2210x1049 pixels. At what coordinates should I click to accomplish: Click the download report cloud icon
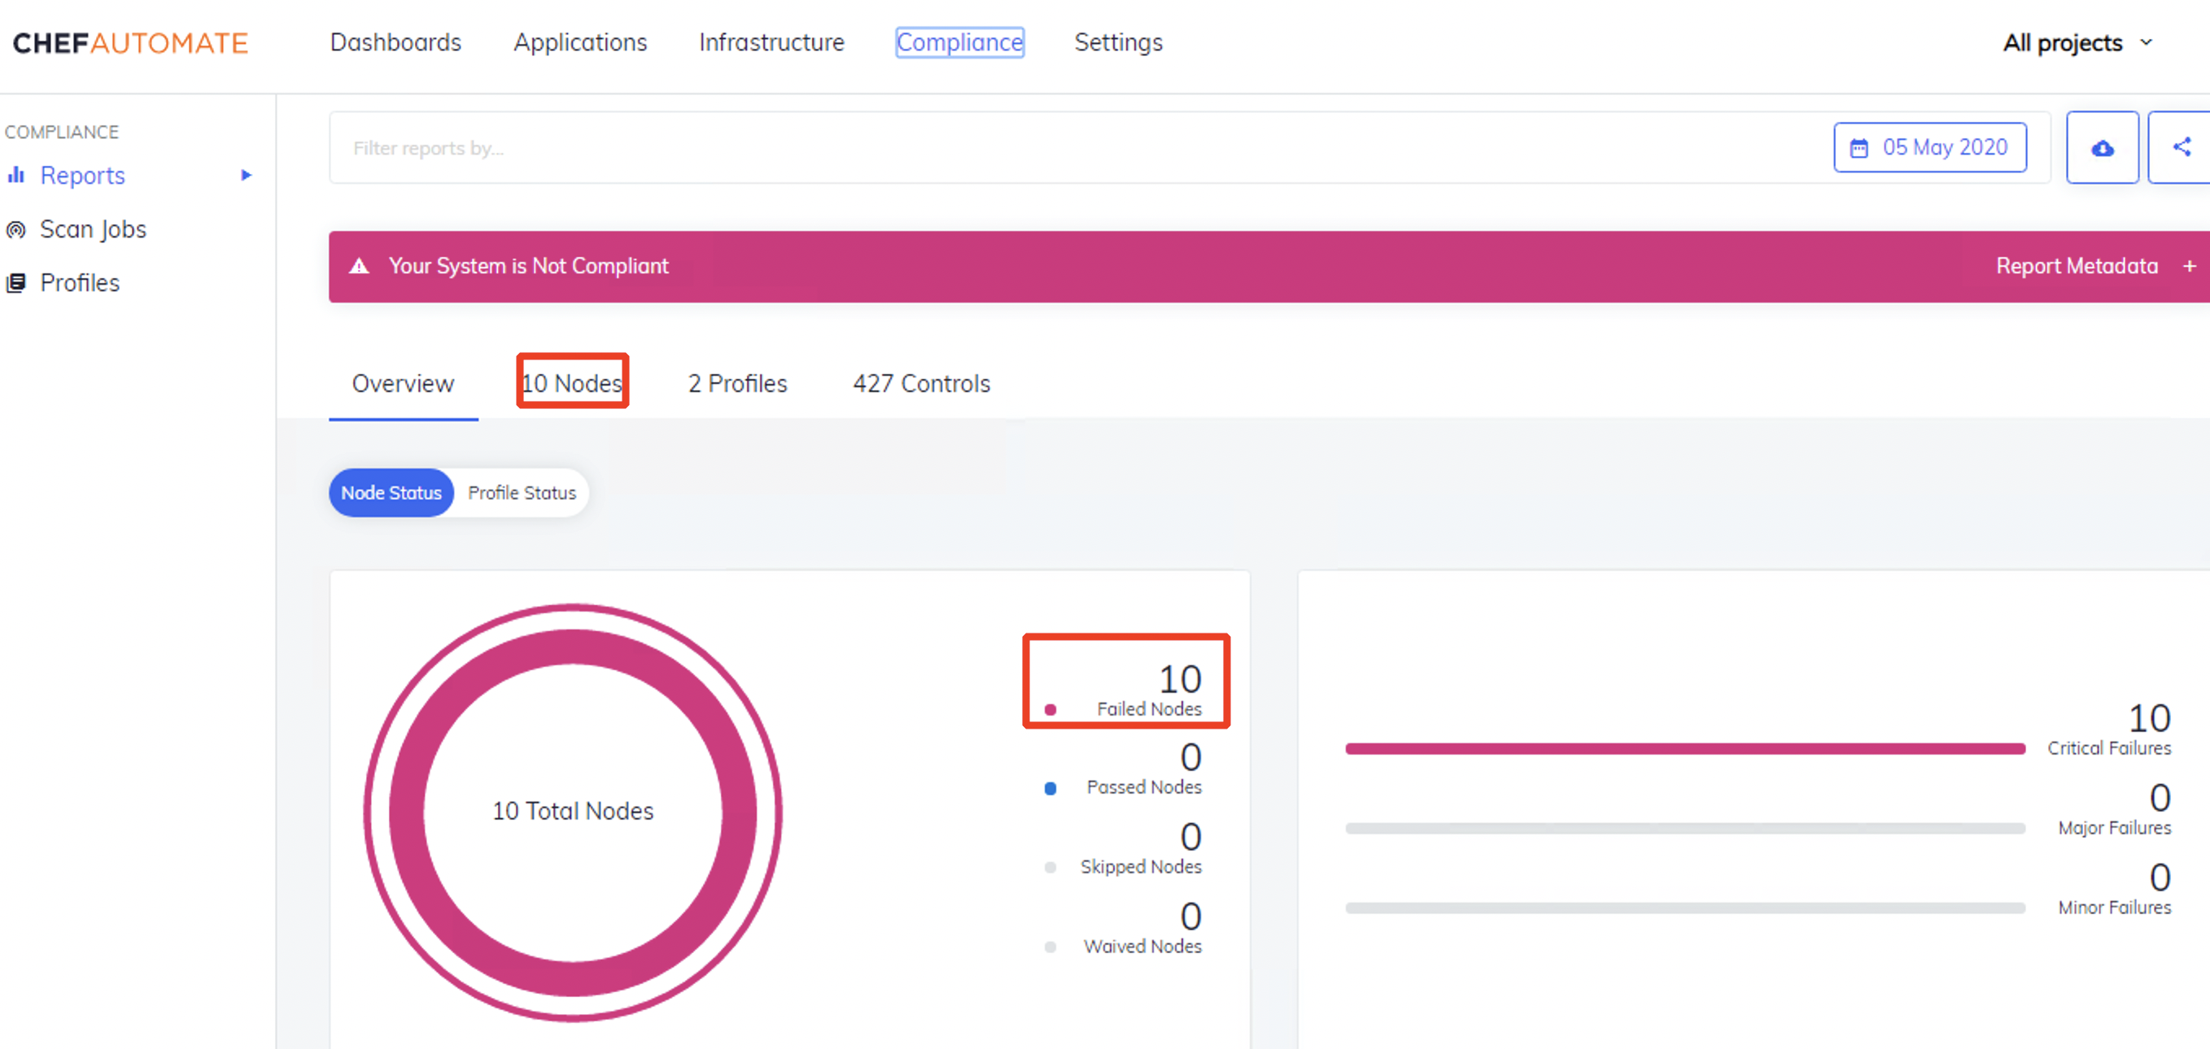(2101, 148)
